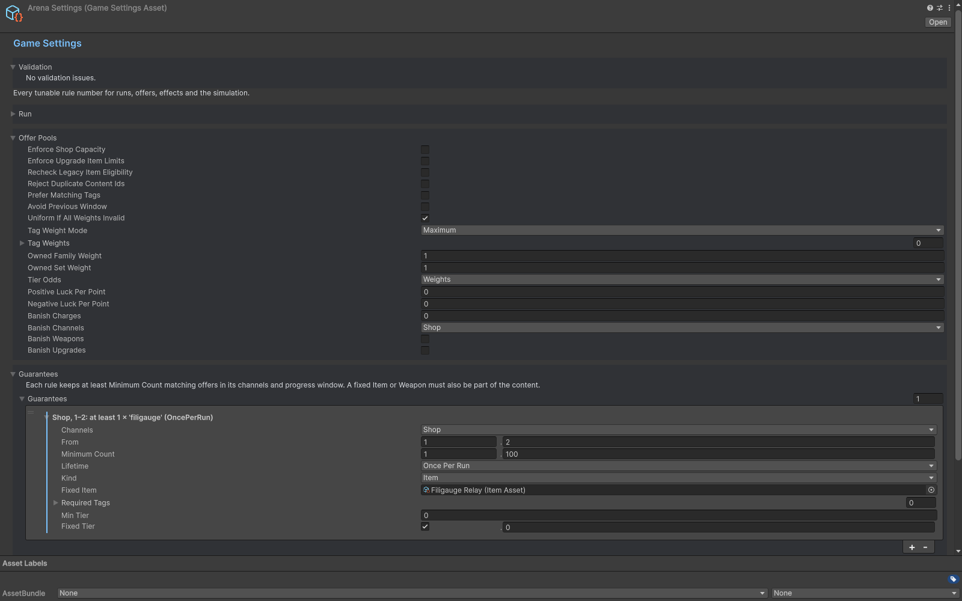Collapse the 'filigauge' guarantee entry
Screen dimensions: 962x601
click(46, 417)
